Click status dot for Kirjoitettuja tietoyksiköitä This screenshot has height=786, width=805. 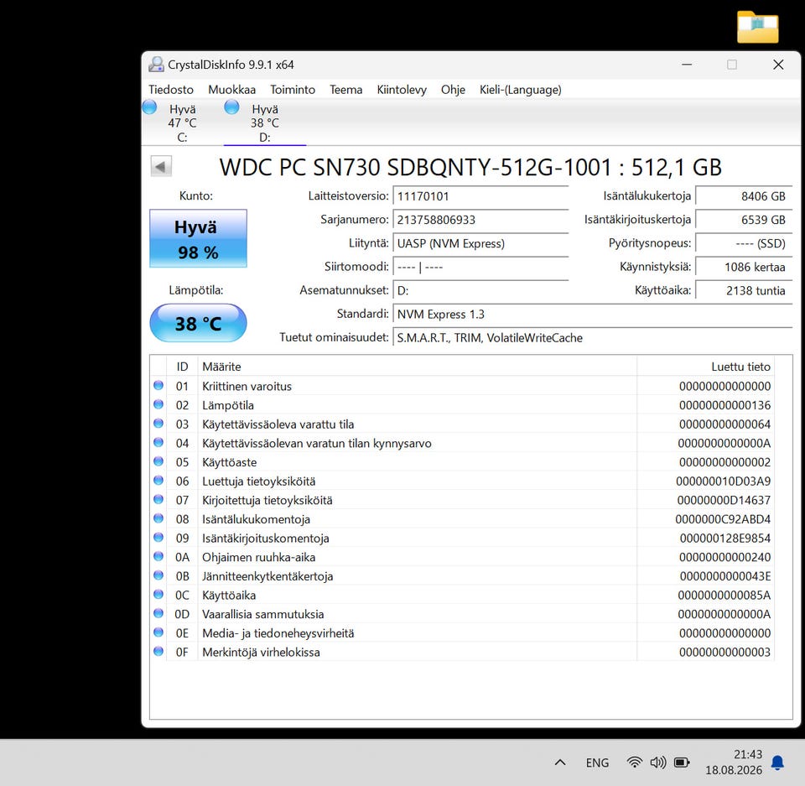click(x=158, y=499)
